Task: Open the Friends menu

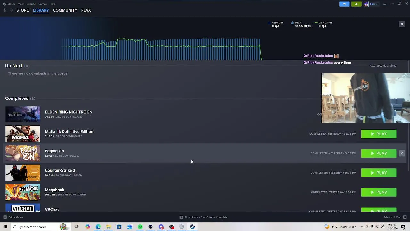Action: pos(31,4)
